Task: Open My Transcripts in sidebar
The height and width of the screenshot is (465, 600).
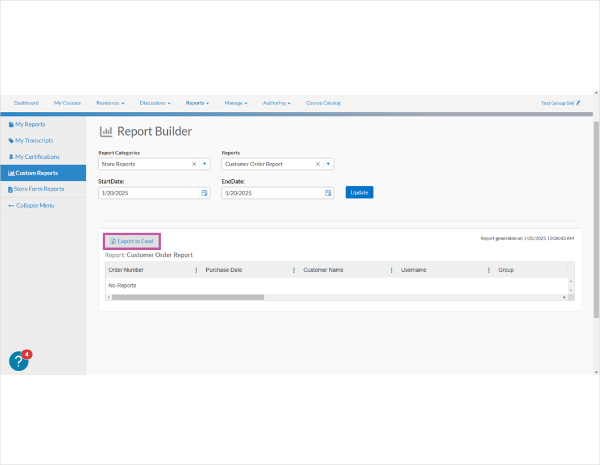Action: pos(31,141)
